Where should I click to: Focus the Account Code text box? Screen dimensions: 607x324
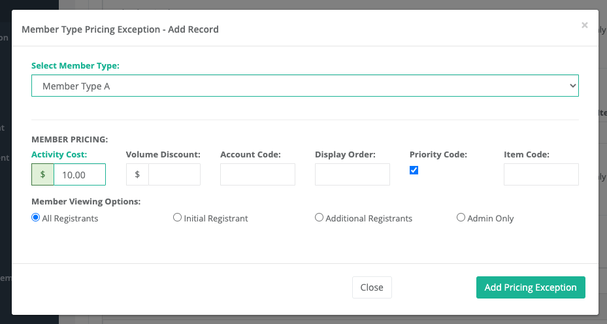[x=257, y=174]
